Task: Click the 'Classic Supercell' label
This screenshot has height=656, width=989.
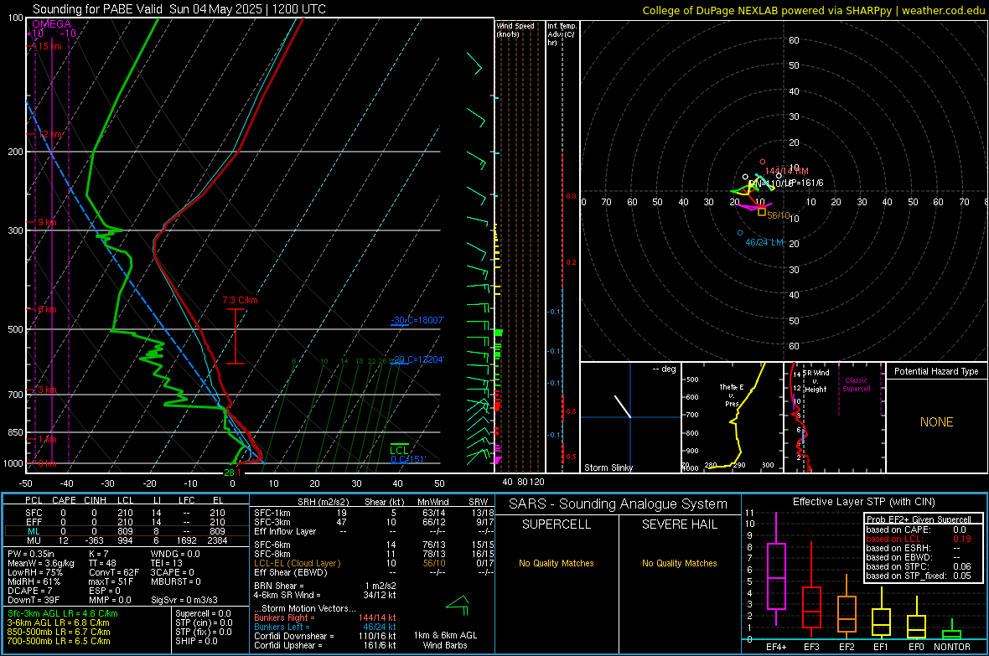Action: point(857,385)
